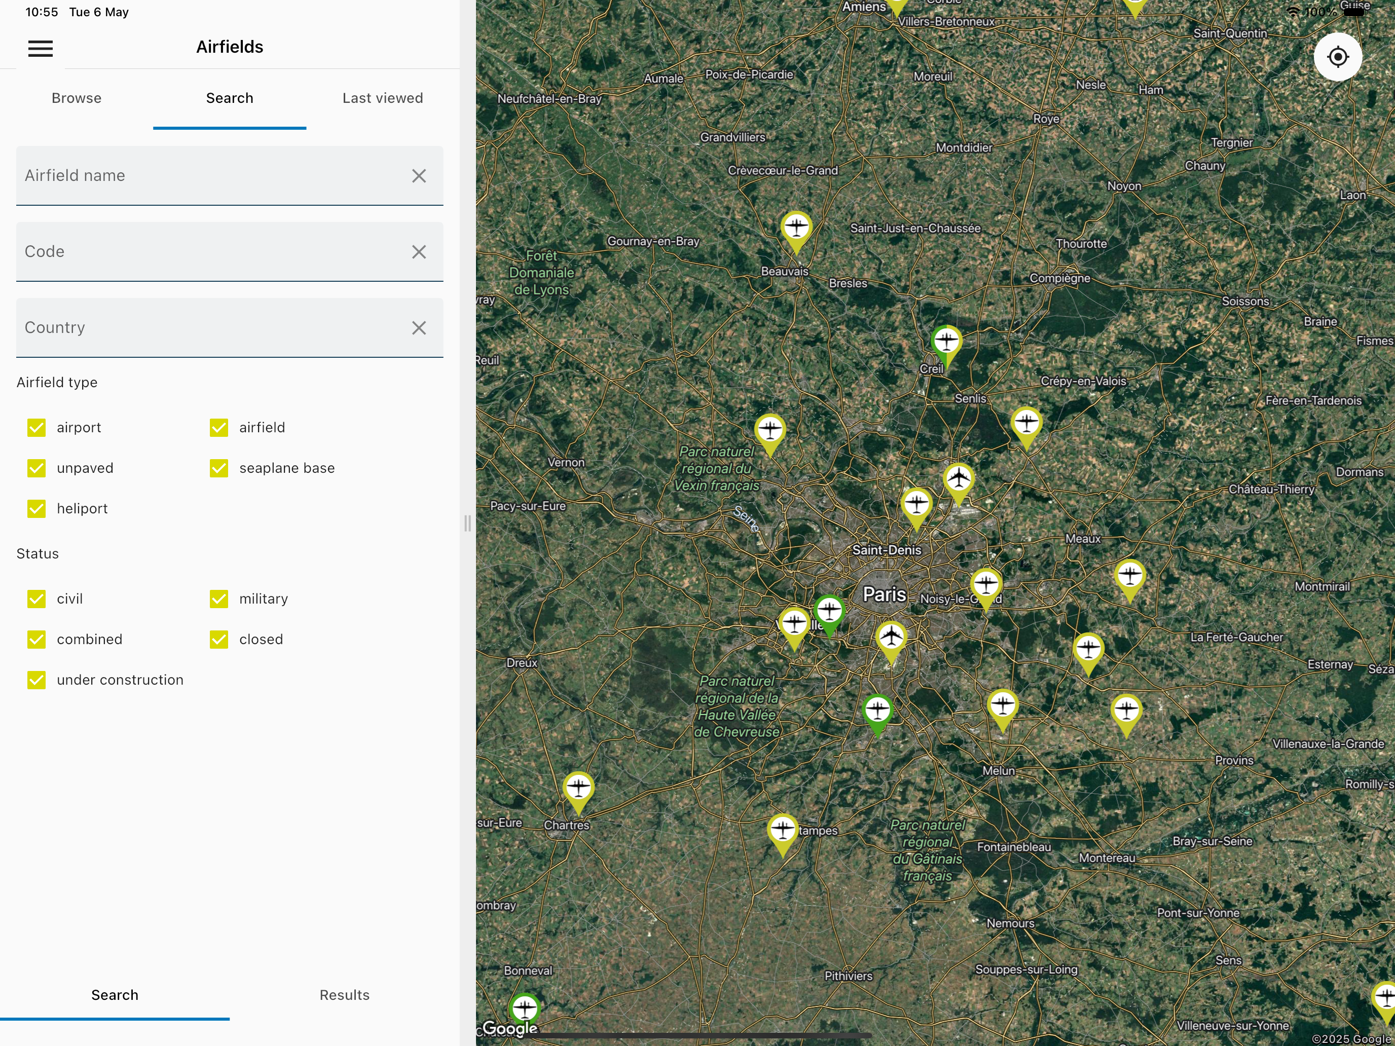Uncheck the airport type checkbox
Image resolution: width=1395 pixels, height=1046 pixels.
pos(36,428)
